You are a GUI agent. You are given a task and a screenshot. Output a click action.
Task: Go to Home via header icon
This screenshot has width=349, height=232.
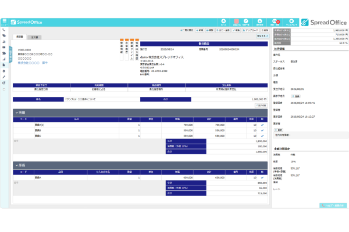[223, 22]
